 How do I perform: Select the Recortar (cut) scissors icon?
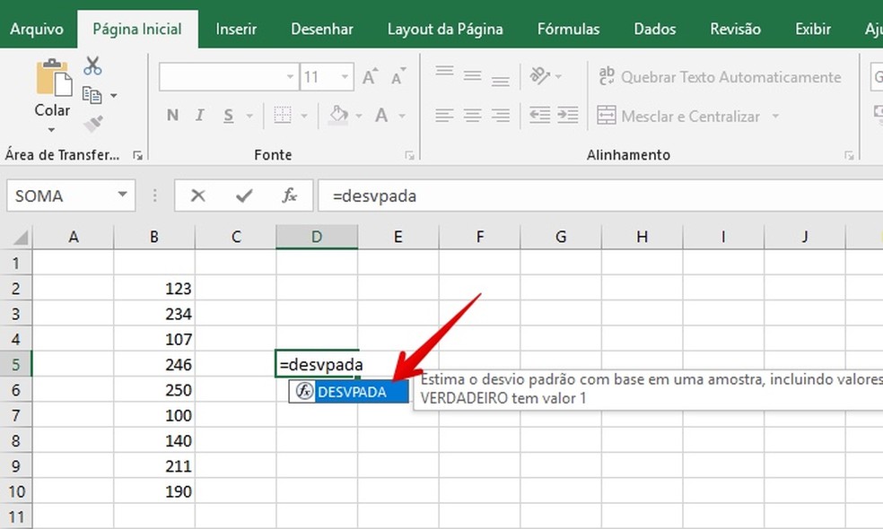click(92, 65)
